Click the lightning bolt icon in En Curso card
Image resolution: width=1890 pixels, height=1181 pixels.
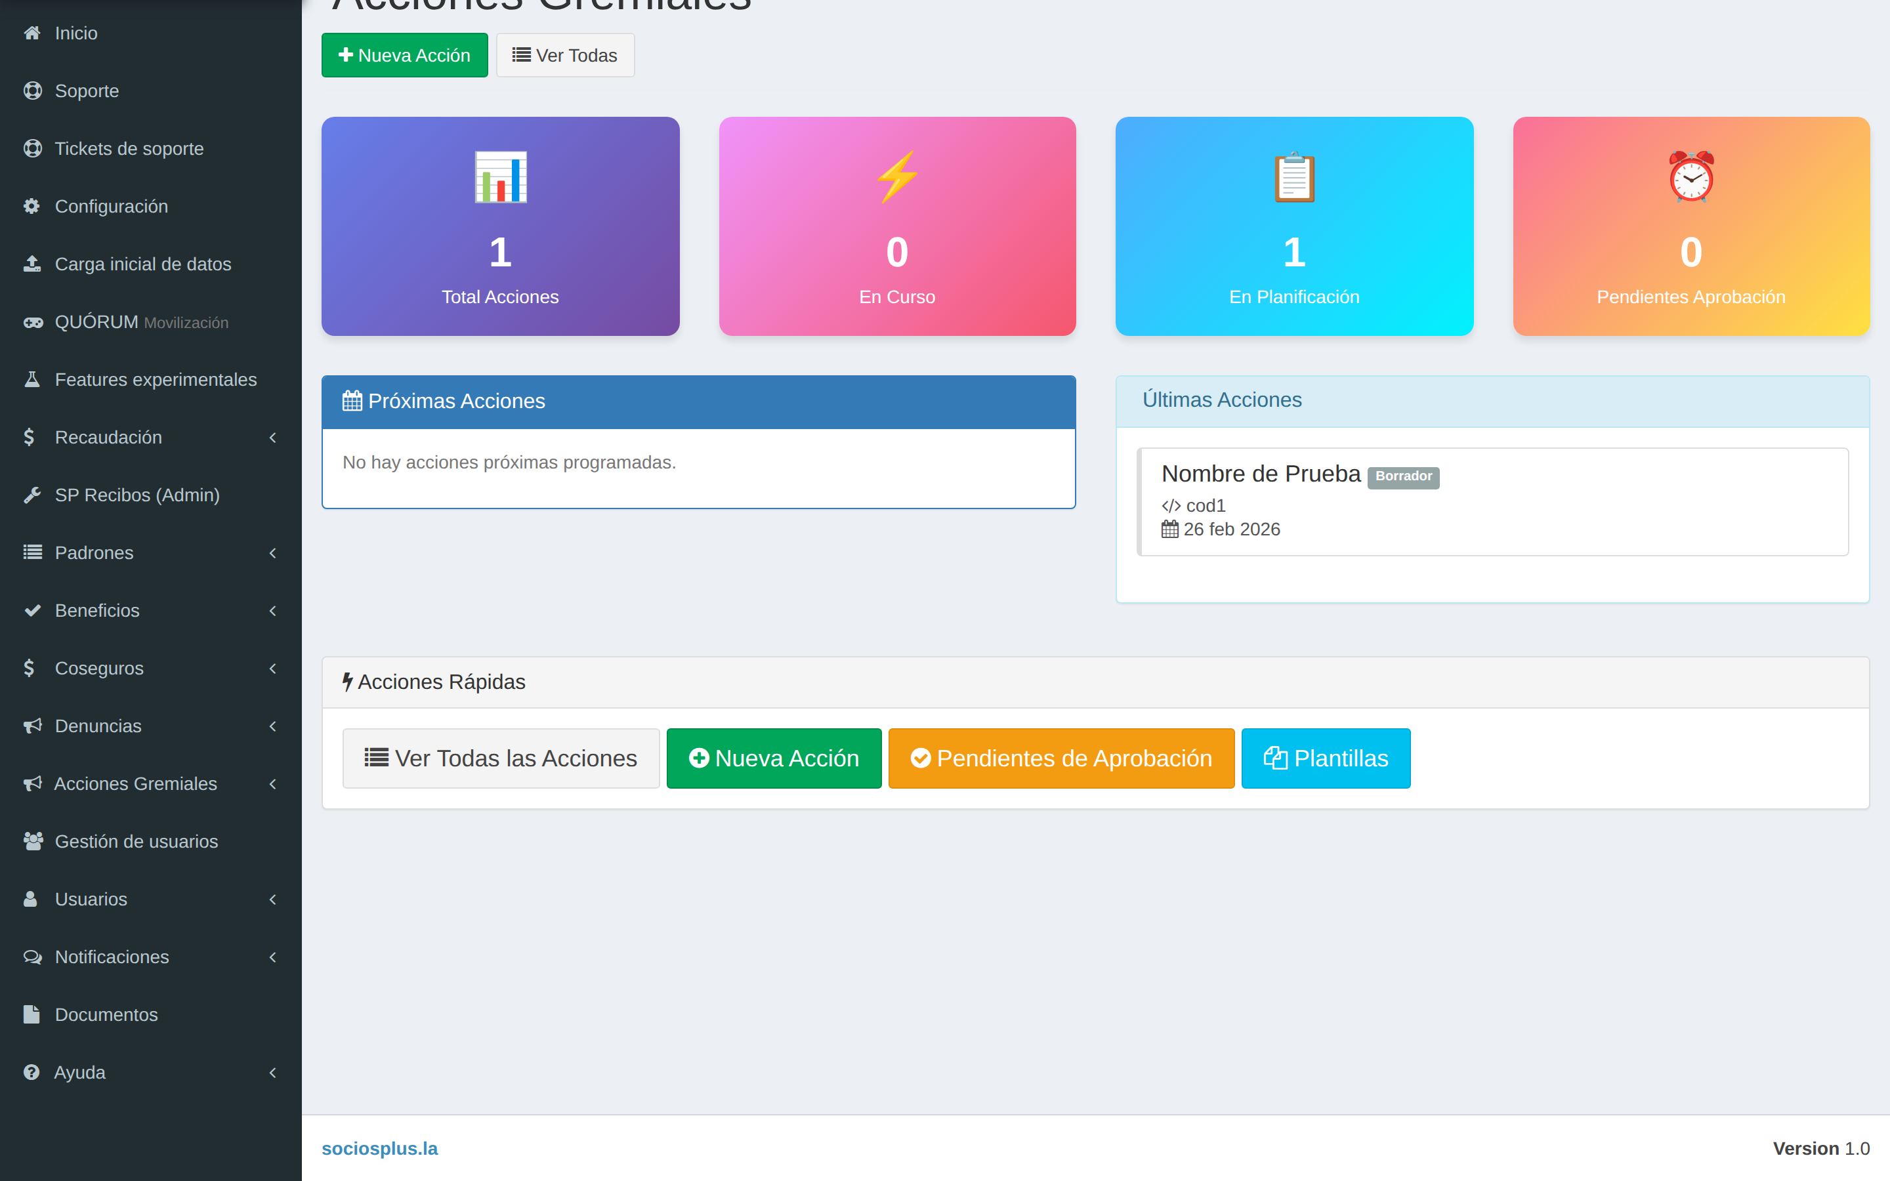click(x=897, y=177)
